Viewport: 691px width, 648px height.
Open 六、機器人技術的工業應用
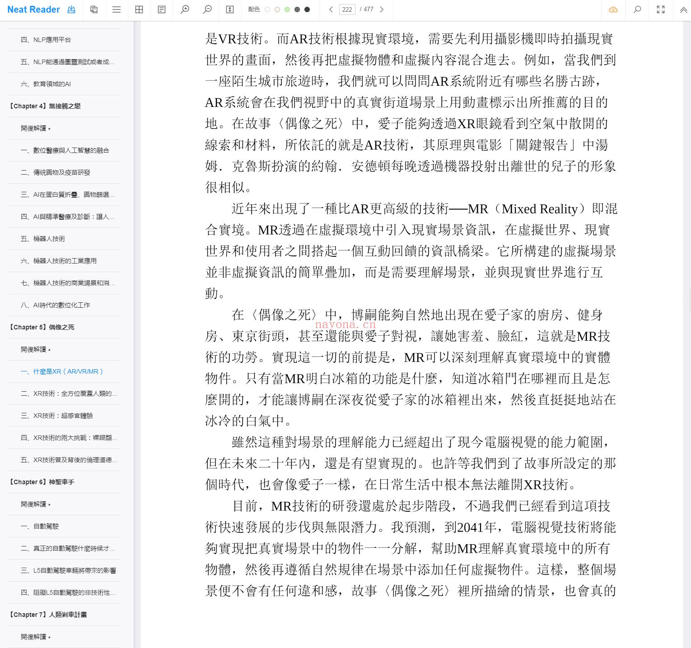59,261
